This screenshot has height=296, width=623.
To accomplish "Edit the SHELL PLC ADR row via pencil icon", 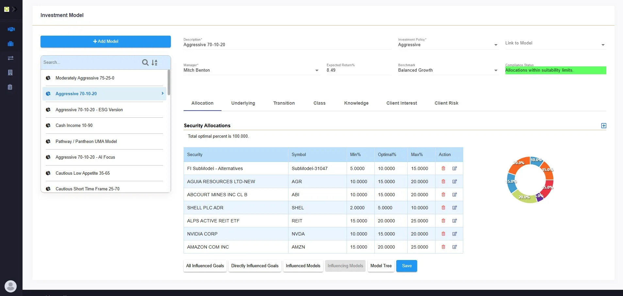I will (x=454, y=208).
